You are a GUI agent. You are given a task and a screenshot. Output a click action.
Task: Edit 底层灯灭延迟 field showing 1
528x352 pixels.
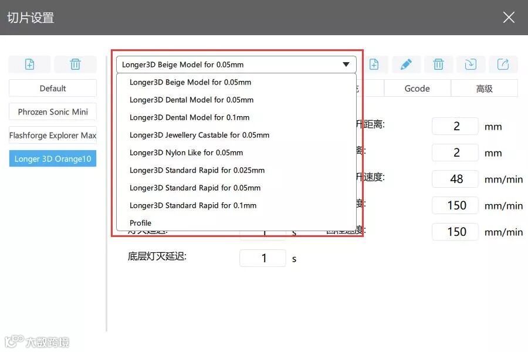click(263, 258)
